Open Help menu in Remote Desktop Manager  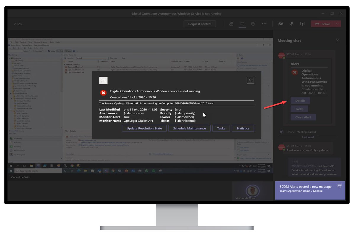(x=58, y=42)
